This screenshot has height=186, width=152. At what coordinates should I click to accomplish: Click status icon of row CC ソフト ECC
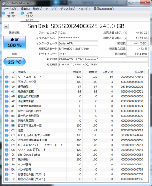click(7, 150)
